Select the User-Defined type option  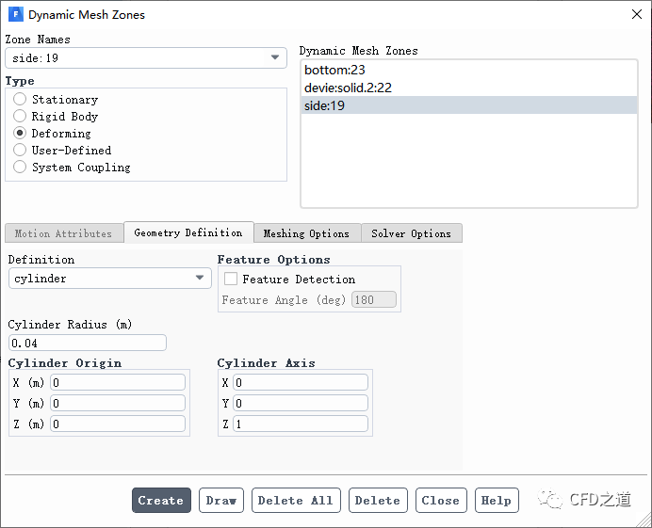[20, 151]
